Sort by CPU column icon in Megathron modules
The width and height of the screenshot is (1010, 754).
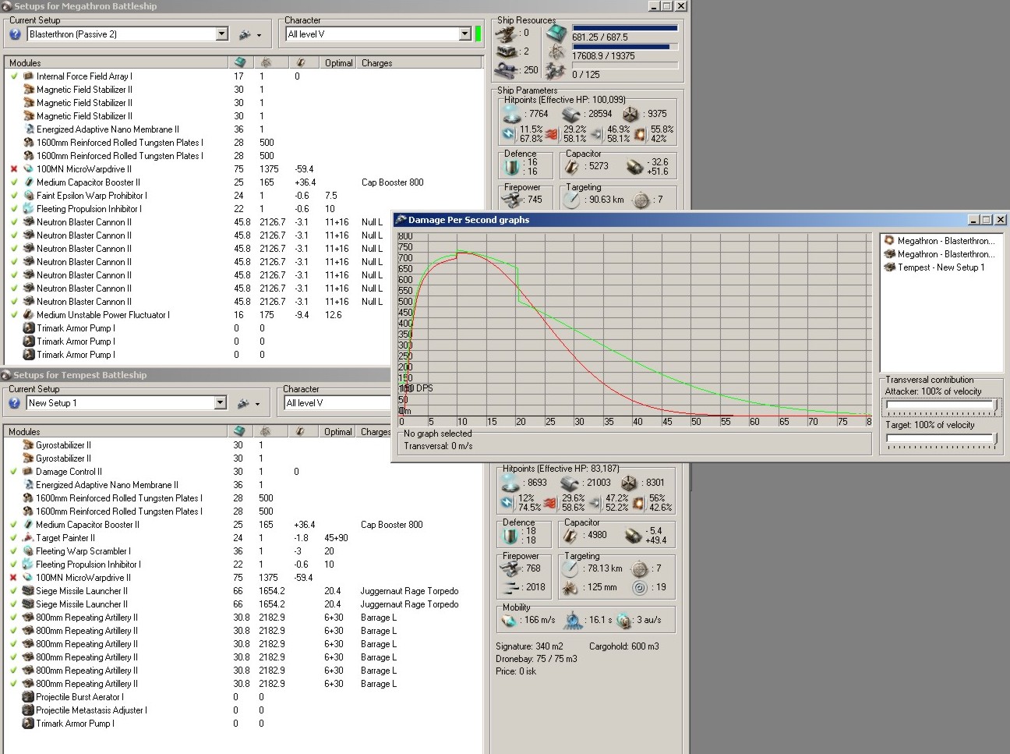point(240,62)
